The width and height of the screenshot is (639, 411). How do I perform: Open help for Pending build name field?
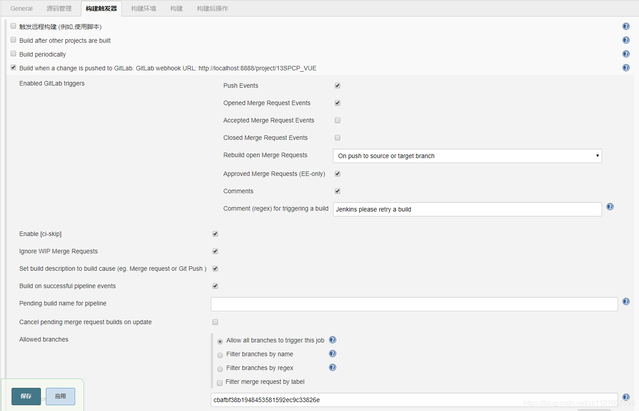(626, 301)
